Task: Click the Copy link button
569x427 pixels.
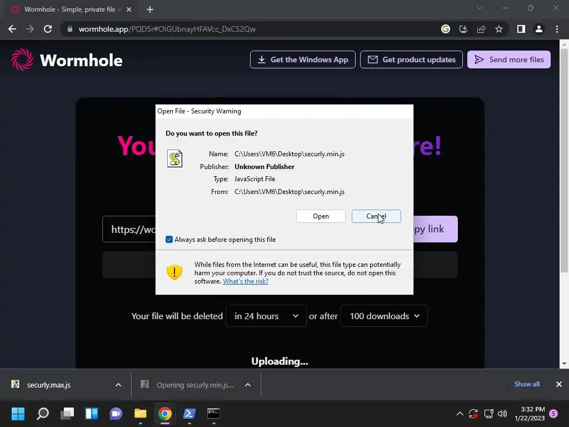Action: point(436,229)
